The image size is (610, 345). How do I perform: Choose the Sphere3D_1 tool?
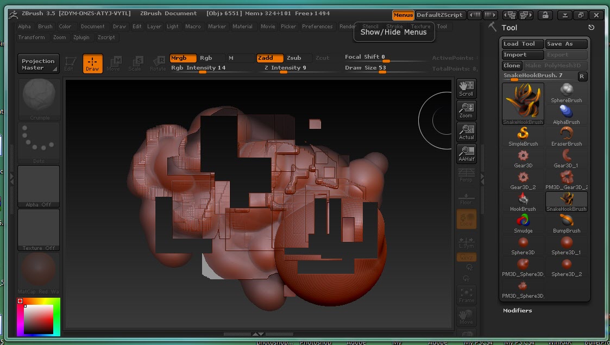click(567, 246)
